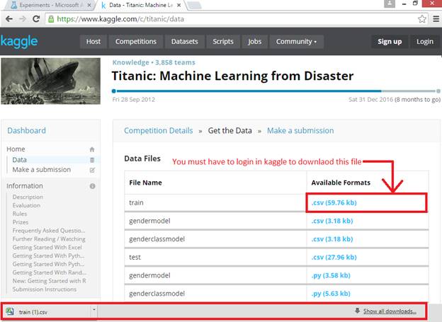Click the competition timeline progress bar

click(276, 91)
